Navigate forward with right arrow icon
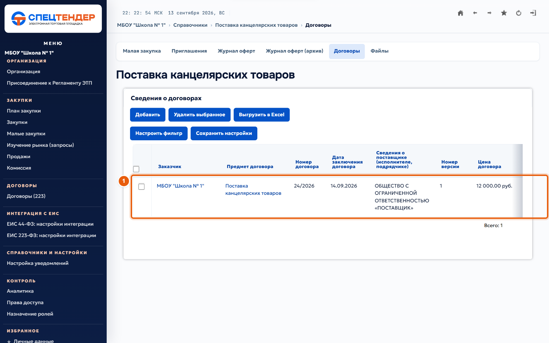The width and height of the screenshot is (549, 343). tap(489, 13)
